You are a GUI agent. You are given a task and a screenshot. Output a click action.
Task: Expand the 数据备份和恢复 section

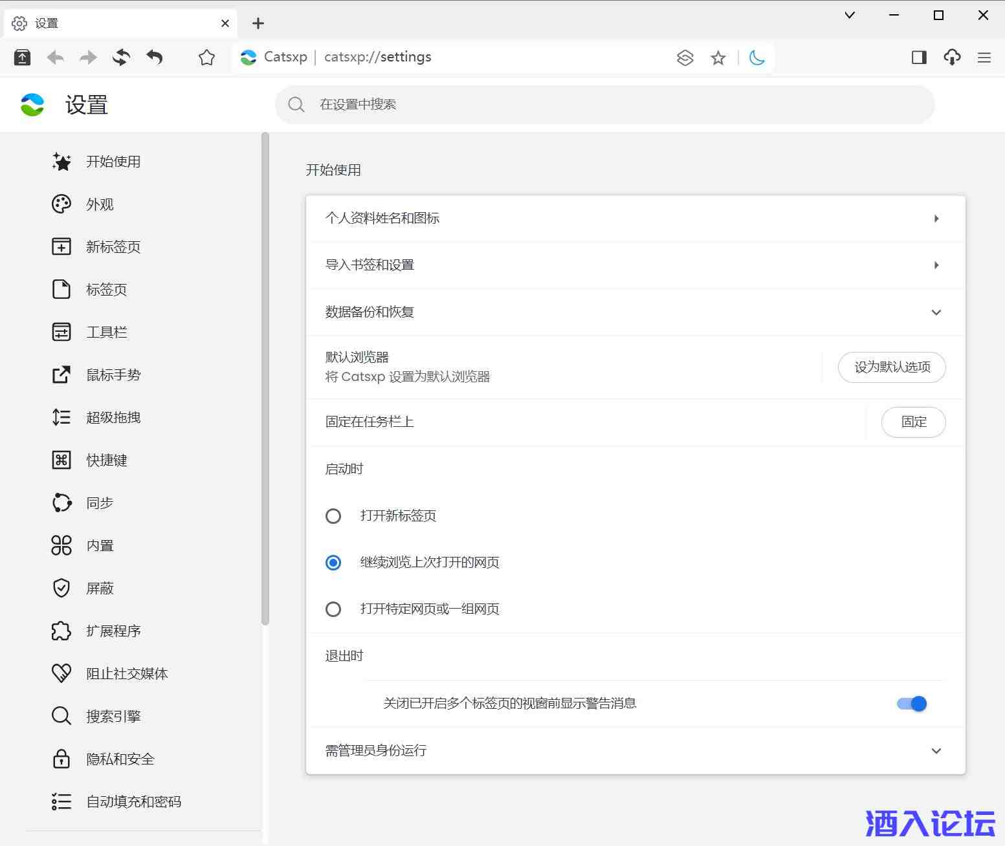click(936, 312)
